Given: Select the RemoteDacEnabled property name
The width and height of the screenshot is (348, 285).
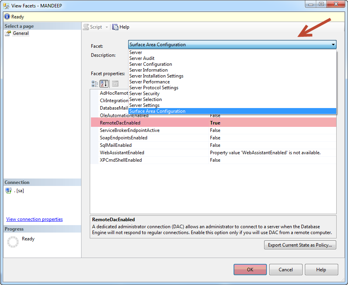Looking at the screenshot, I should pyautogui.click(x=120, y=123).
